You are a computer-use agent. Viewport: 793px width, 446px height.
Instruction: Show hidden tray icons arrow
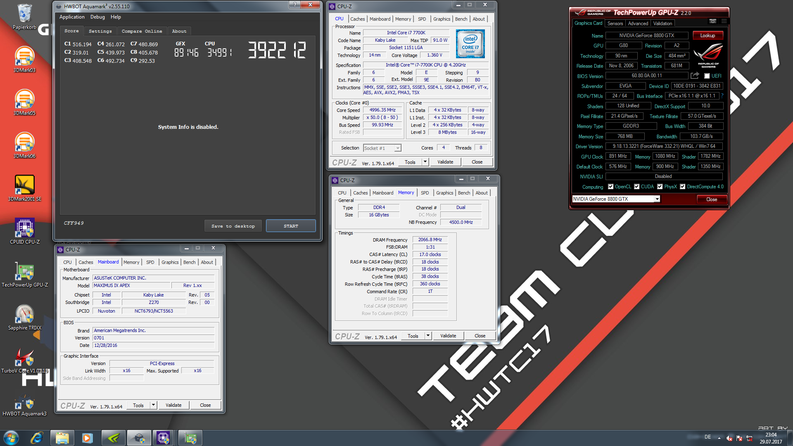click(719, 438)
